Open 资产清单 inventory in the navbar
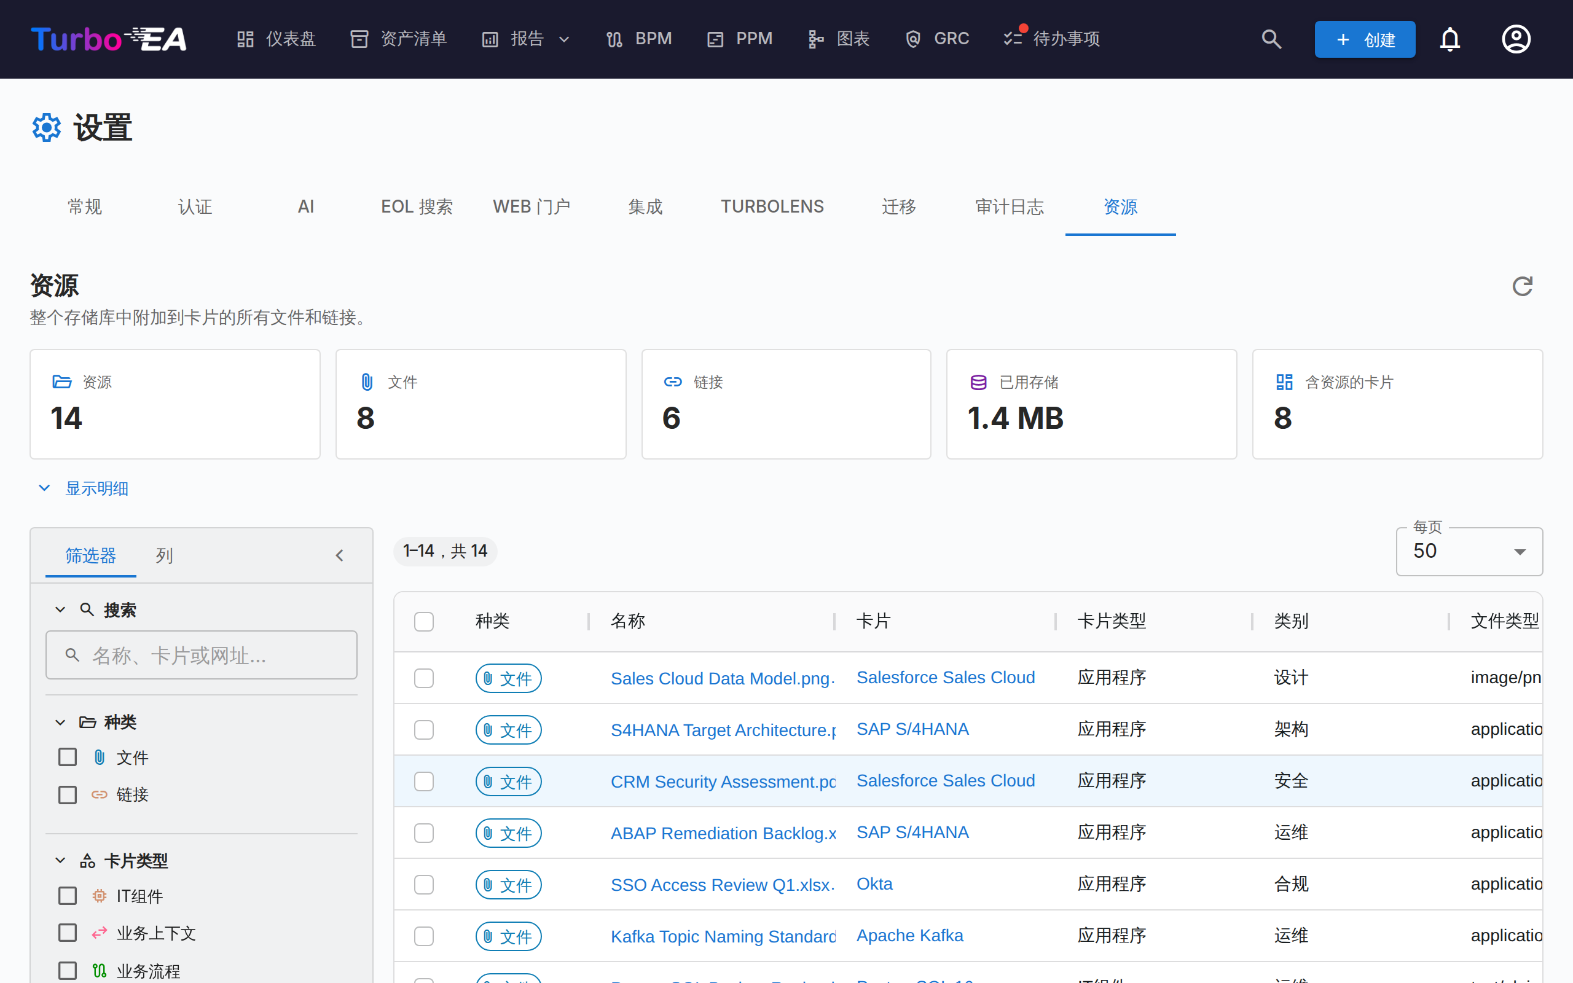This screenshot has width=1573, height=983. (398, 39)
